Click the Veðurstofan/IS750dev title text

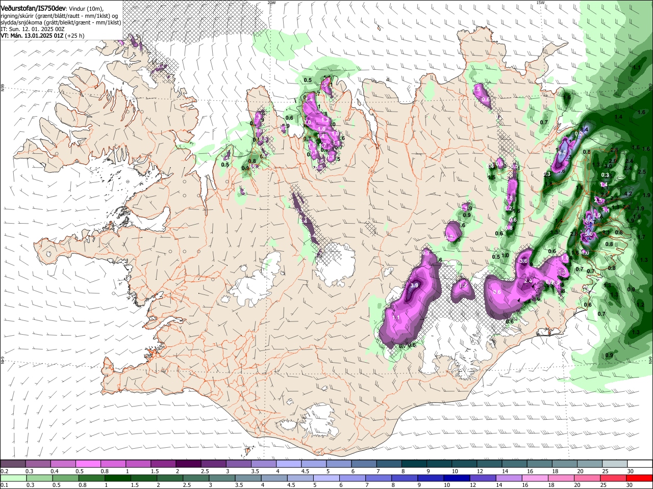coord(33,8)
